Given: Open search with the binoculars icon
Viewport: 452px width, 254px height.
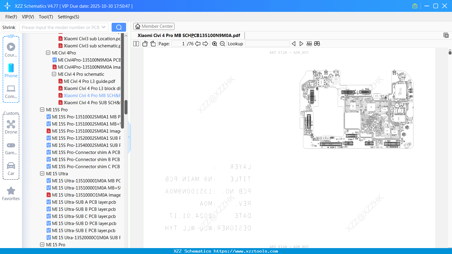Looking at the screenshot, I should (317, 44).
